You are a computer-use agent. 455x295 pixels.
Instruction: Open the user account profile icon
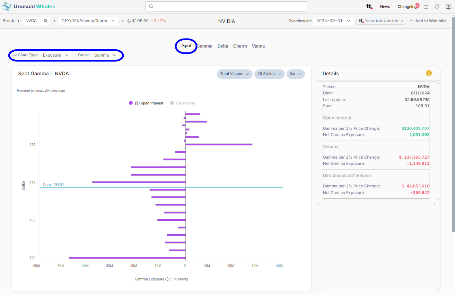pyautogui.click(x=448, y=7)
